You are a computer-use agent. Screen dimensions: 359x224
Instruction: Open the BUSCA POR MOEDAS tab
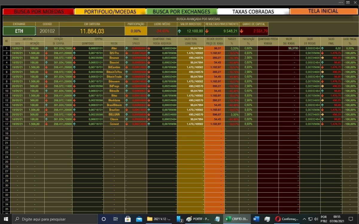click(38, 12)
